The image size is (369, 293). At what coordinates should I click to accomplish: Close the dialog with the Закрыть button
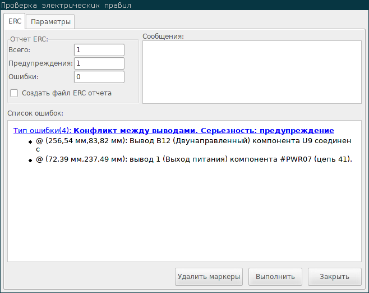pyautogui.click(x=334, y=276)
